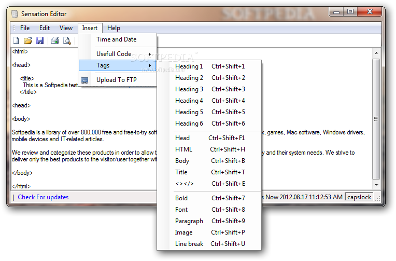
Task: Choose Time and Date from Insert menu
Action: tap(118, 39)
